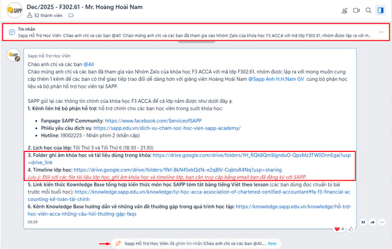Click group title Dec/2025 - F302.61
This screenshot has height=249, width=392.
coord(84,7)
